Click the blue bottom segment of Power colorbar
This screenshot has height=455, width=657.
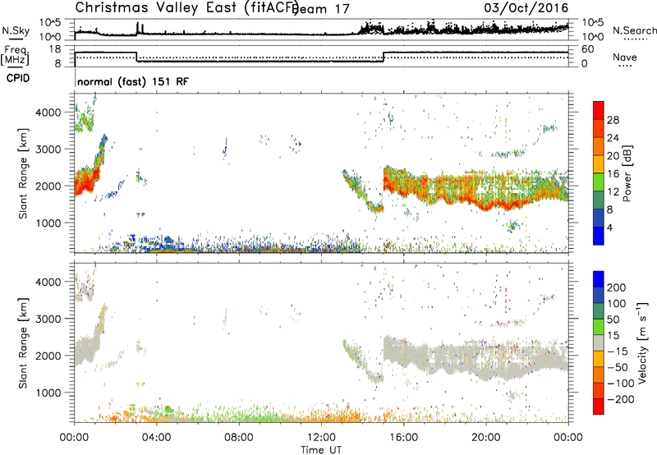point(599,236)
